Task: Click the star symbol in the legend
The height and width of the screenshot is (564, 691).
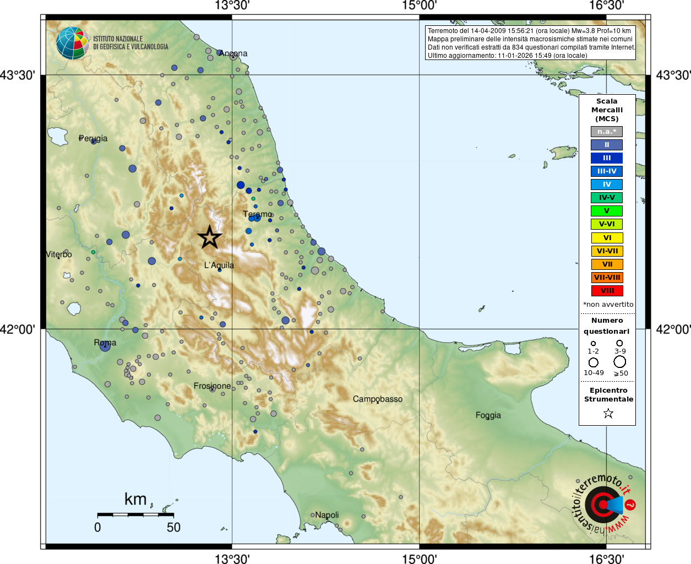Action: coord(608,413)
